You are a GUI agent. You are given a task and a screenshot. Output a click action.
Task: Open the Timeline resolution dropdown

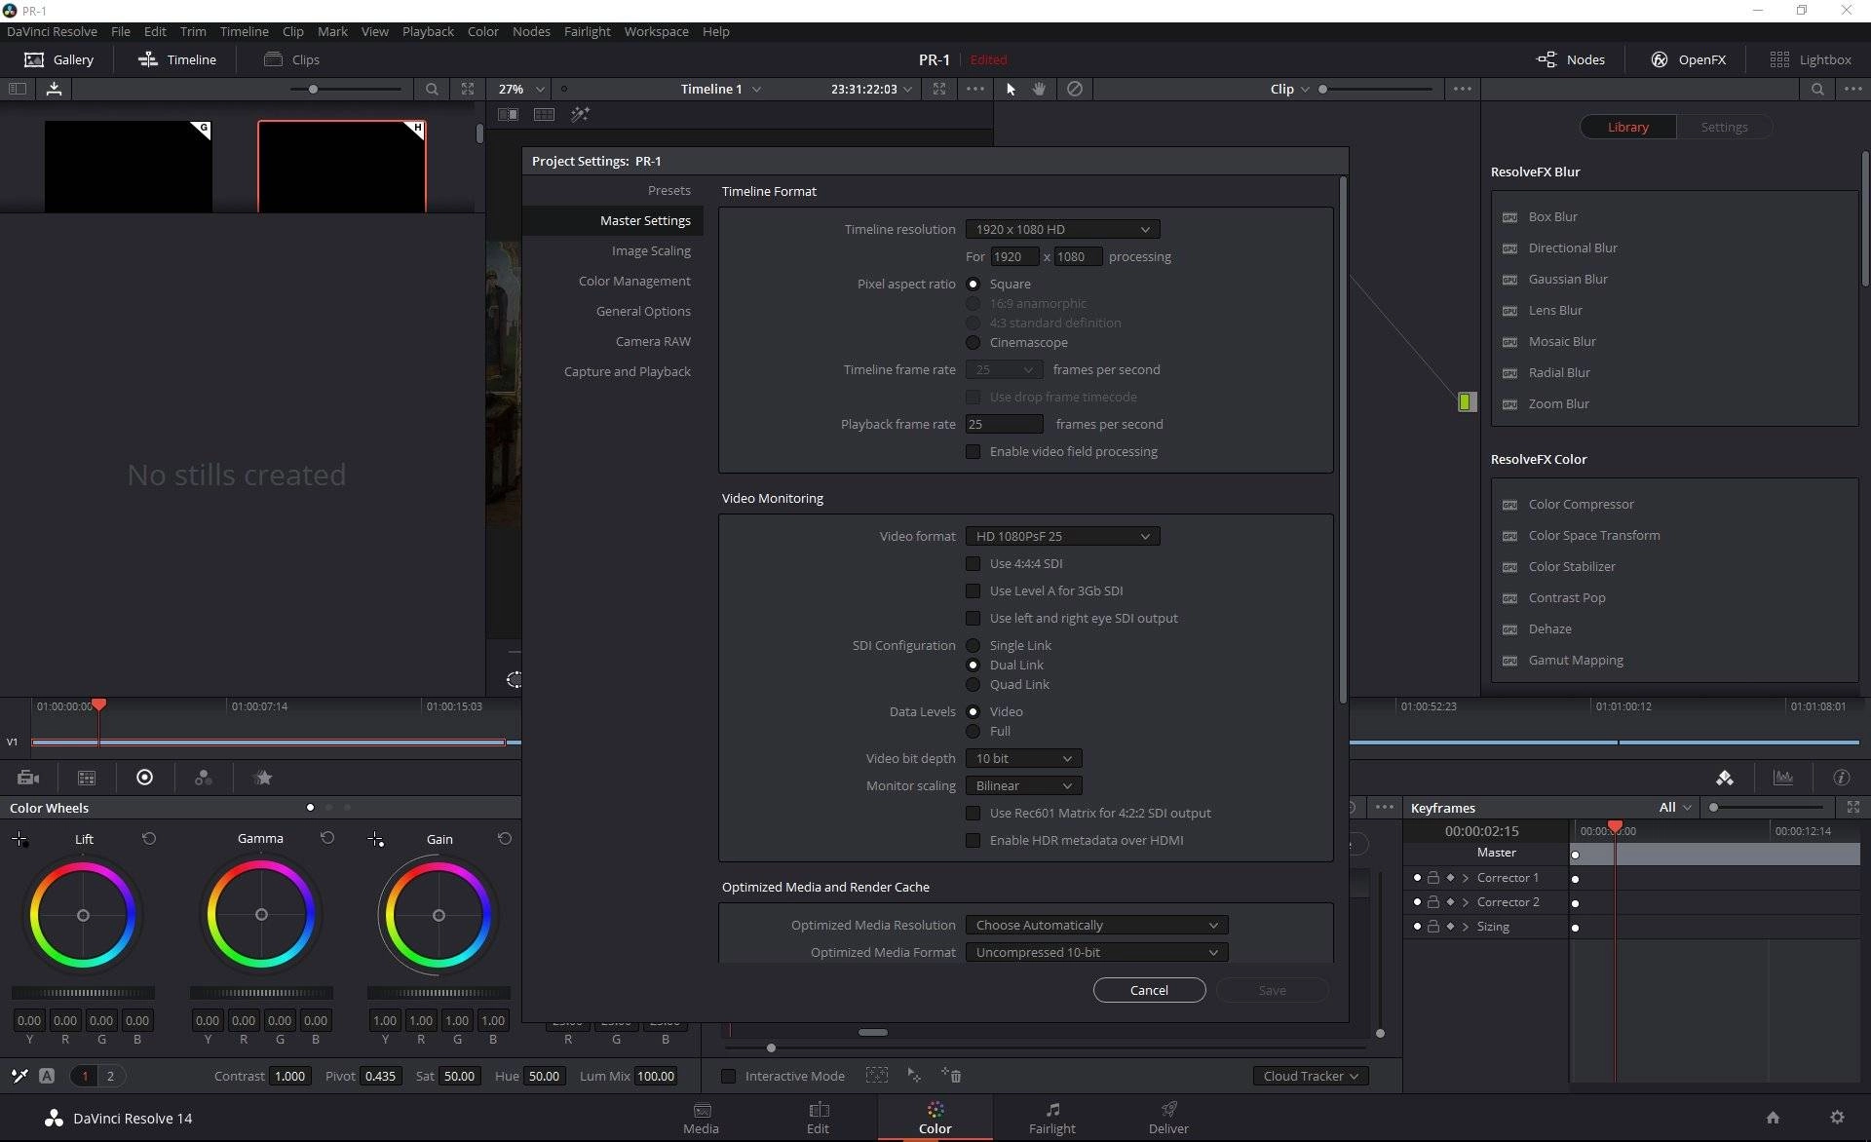point(1062,229)
